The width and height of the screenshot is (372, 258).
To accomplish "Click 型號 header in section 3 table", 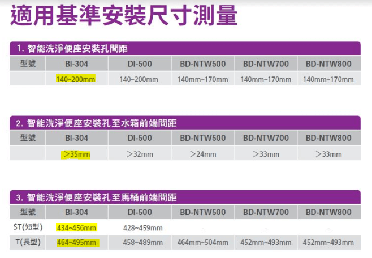I will coord(28,212).
